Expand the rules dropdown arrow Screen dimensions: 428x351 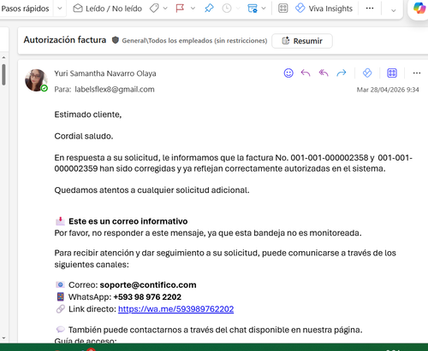[x=264, y=9]
